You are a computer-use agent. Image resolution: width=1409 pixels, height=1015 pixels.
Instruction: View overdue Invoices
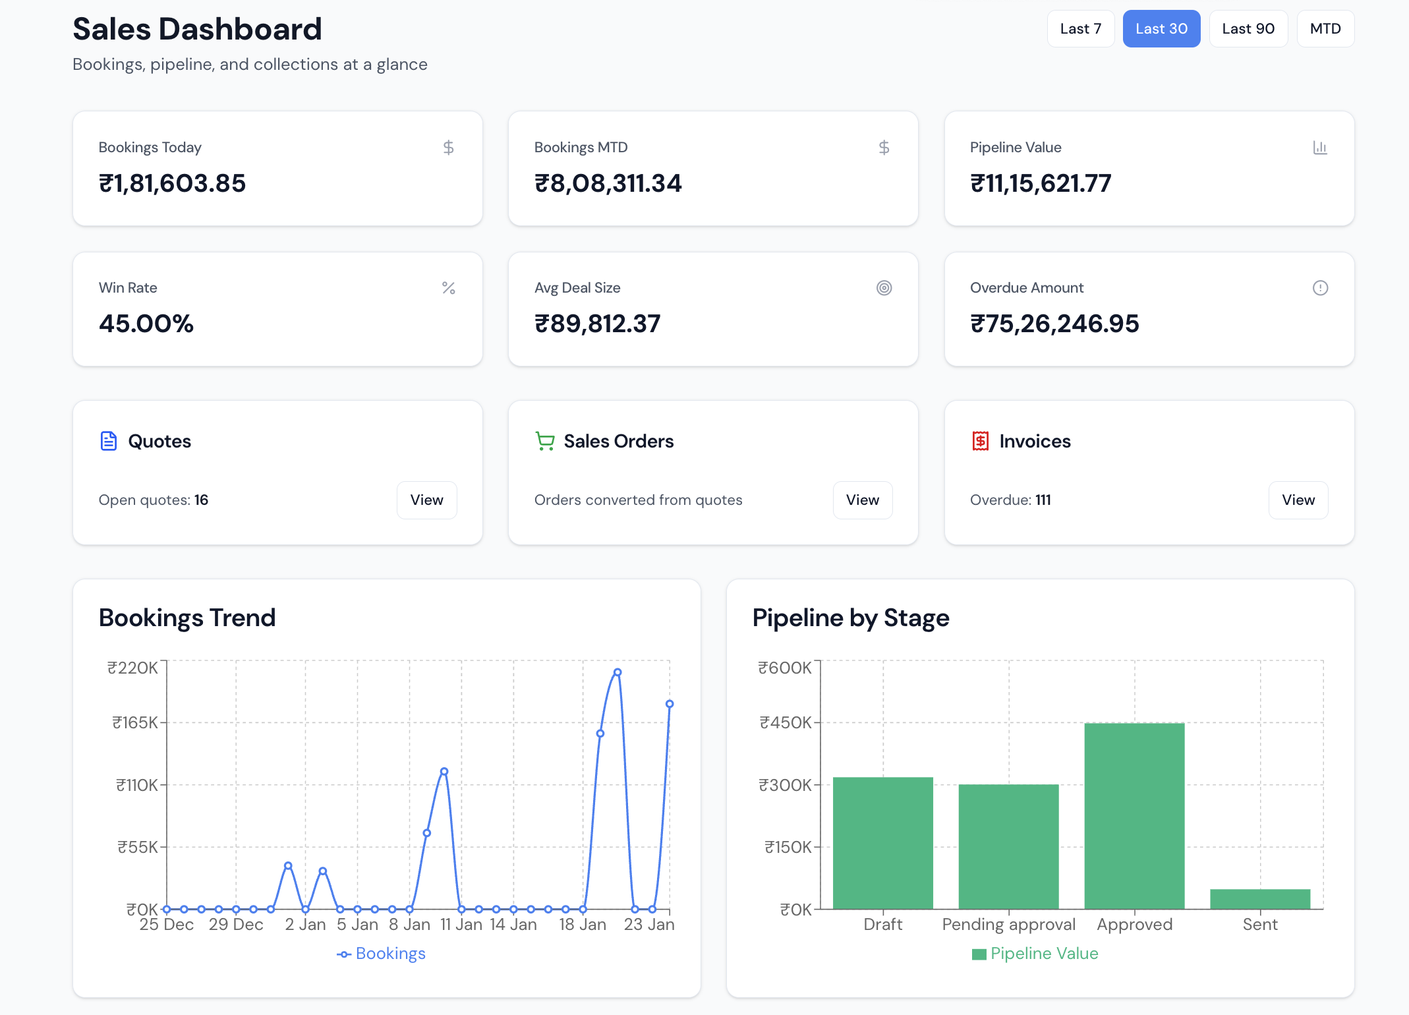[1298, 500]
